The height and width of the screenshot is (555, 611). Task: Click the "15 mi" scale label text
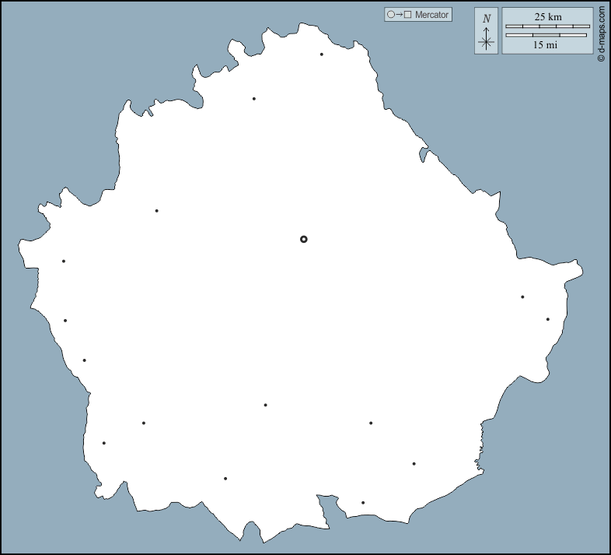pyautogui.click(x=546, y=45)
